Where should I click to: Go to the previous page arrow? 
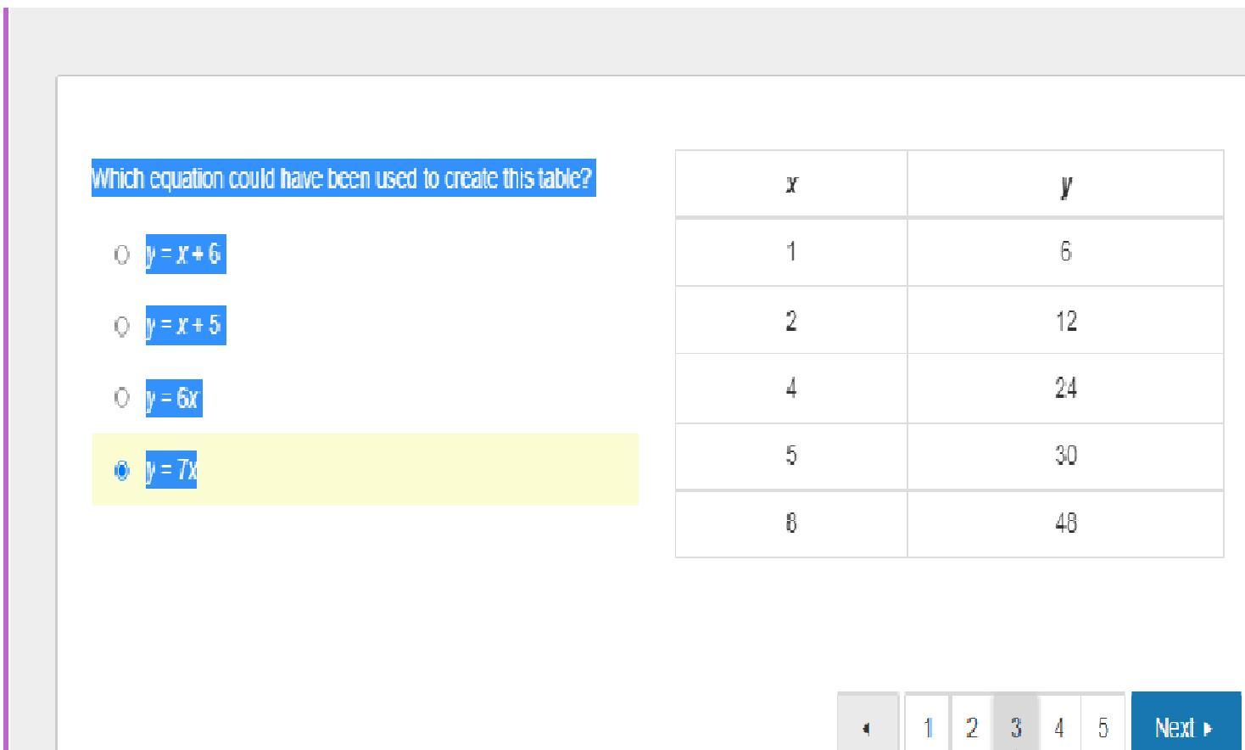pyautogui.click(x=867, y=726)
